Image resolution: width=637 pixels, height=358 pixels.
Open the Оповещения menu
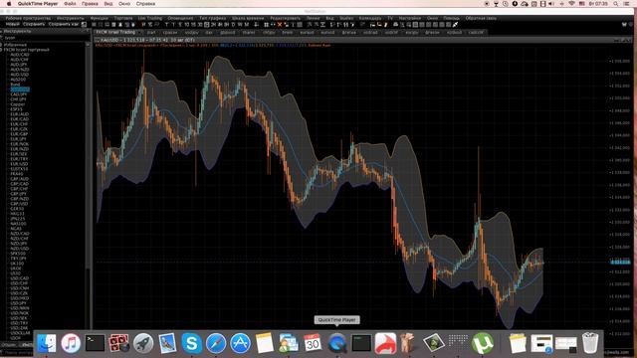click(x=180, y=18)
